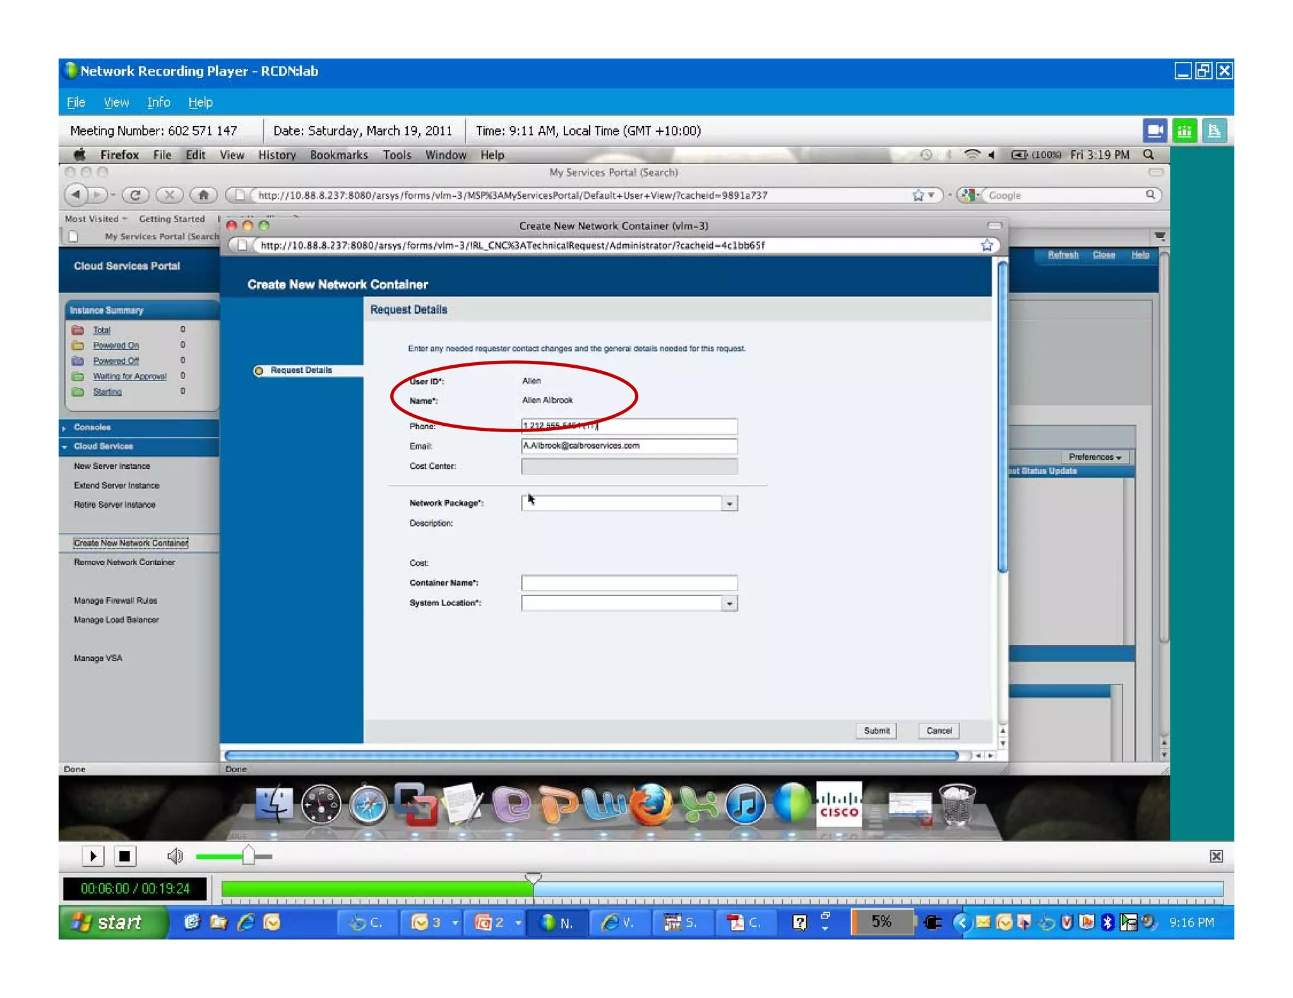Open the Most Visited bookmarks dropdown
This screenshot has height=998, width=1293.
tap(95, 219)
